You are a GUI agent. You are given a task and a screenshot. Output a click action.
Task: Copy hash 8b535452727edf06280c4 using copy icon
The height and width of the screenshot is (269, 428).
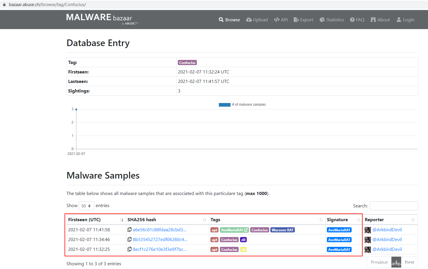[x=129, y=239]
